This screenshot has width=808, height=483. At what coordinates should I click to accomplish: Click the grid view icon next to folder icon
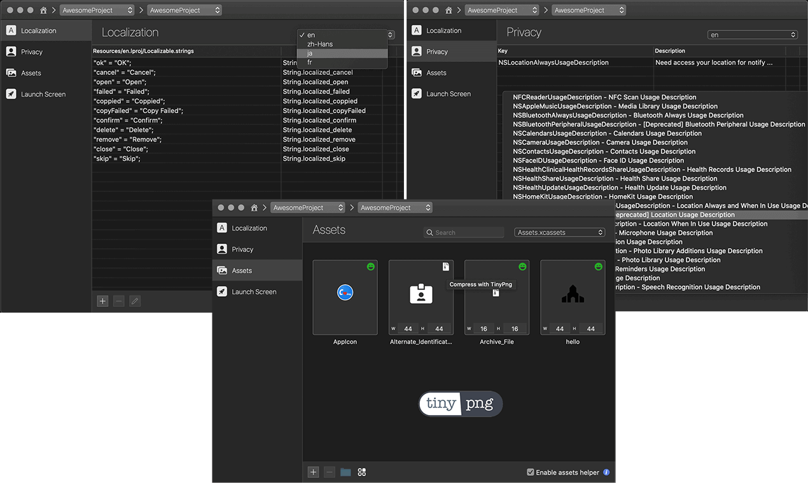[x=361, y=472]
